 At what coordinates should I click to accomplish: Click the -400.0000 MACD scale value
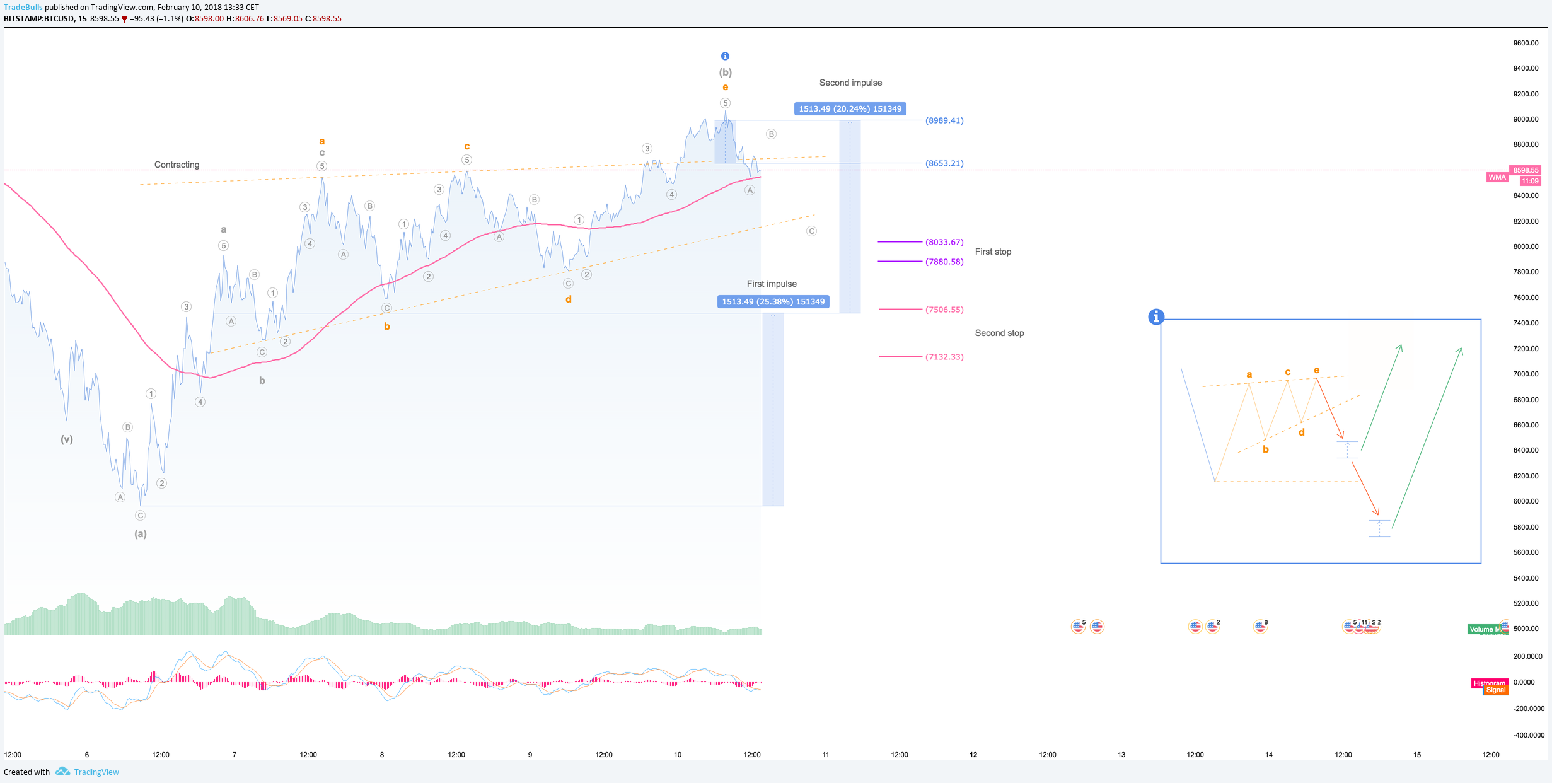click(x=1528, y=735)
